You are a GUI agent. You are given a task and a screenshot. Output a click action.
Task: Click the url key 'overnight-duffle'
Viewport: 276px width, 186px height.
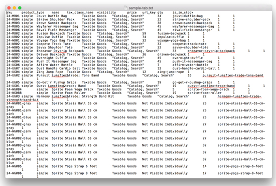188,58
